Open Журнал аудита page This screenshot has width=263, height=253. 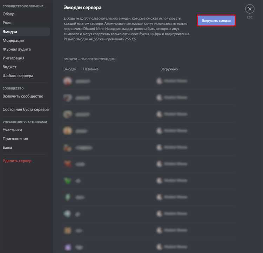pos(16,49)
